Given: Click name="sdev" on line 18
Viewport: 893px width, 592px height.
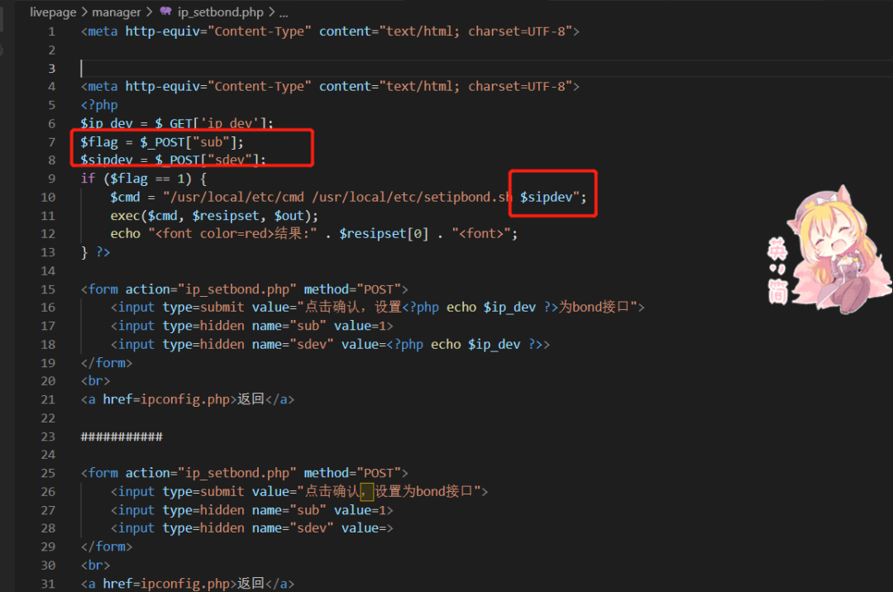Looking at the screenshot, I should [x=293, y=345].
